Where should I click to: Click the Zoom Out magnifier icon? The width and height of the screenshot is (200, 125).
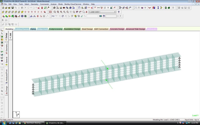point(64,12)
